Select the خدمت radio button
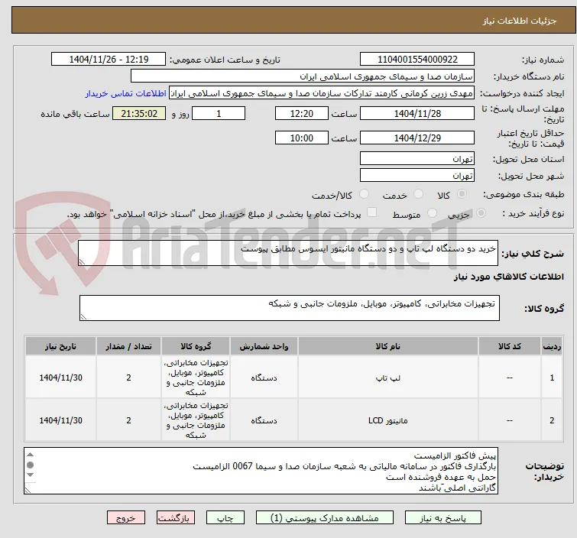This screenshot has height=538, width=577. tap(418, 194)
